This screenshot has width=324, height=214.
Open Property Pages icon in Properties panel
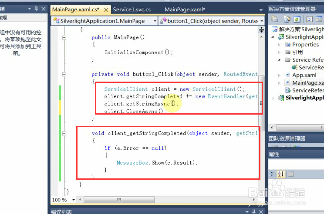tap(291, 174)
